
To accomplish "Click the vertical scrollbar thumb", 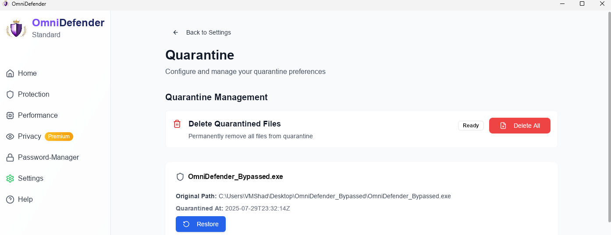I will coord(608,116).
